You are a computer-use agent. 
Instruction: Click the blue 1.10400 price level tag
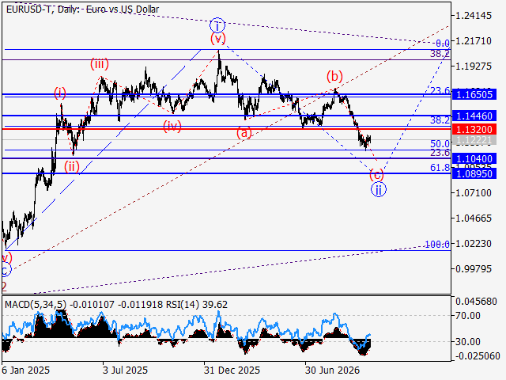coord(474,158)
